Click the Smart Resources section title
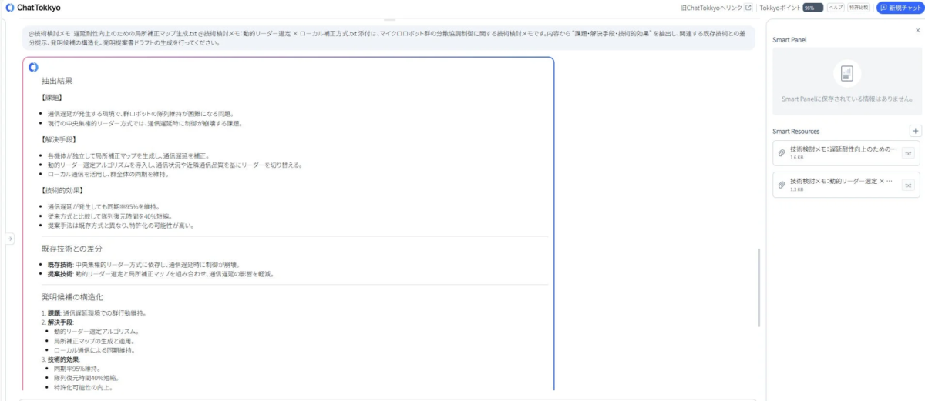The height and width of the screenshot is (401, 925). click(796, 132)
